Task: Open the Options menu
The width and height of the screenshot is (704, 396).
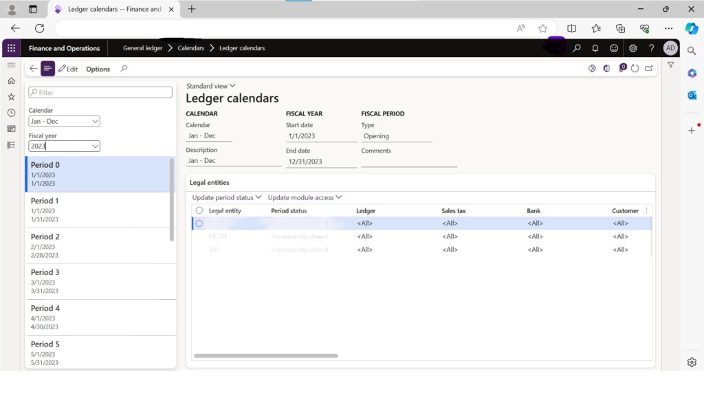Action: (x=98, y=69)
